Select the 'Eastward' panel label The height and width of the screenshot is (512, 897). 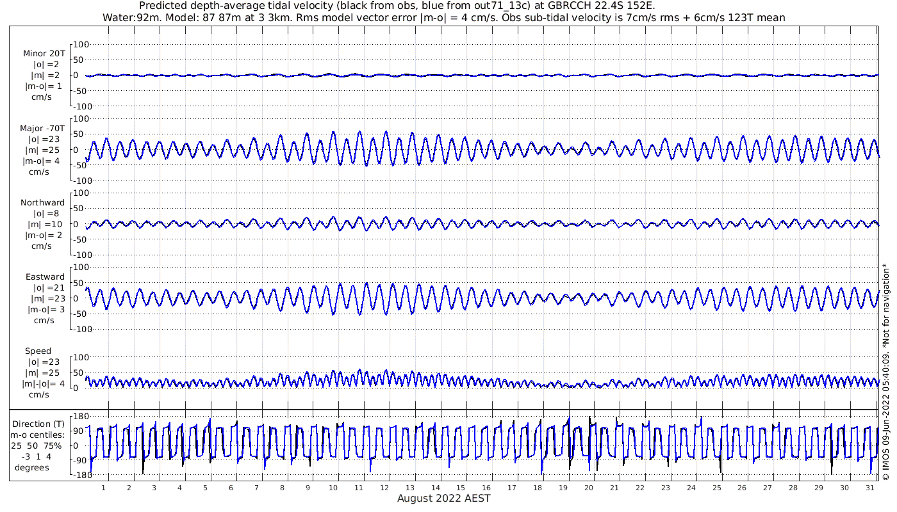pos(45,277)
